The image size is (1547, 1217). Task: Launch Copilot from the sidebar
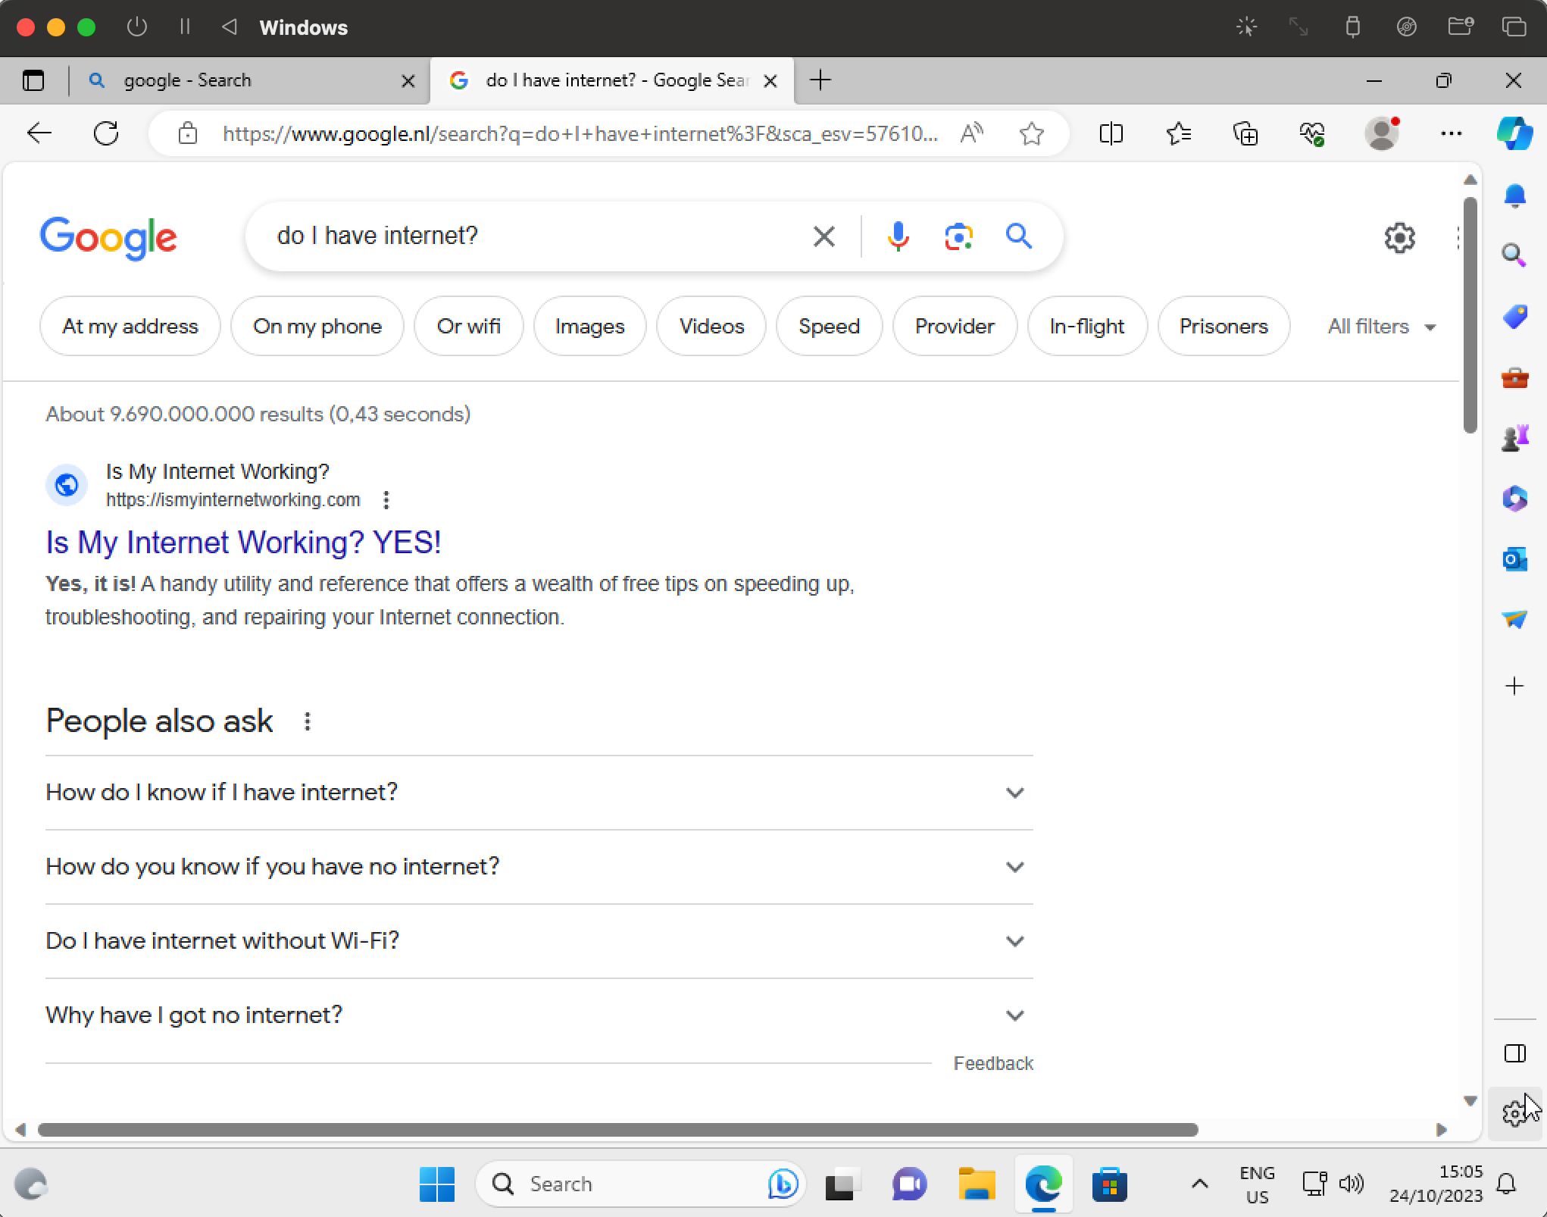[x=1514, y=133]
